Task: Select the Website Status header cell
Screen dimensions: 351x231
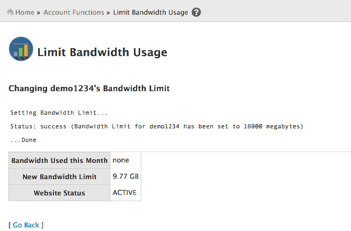Action: pyautogui.click(x=59, y=193)
